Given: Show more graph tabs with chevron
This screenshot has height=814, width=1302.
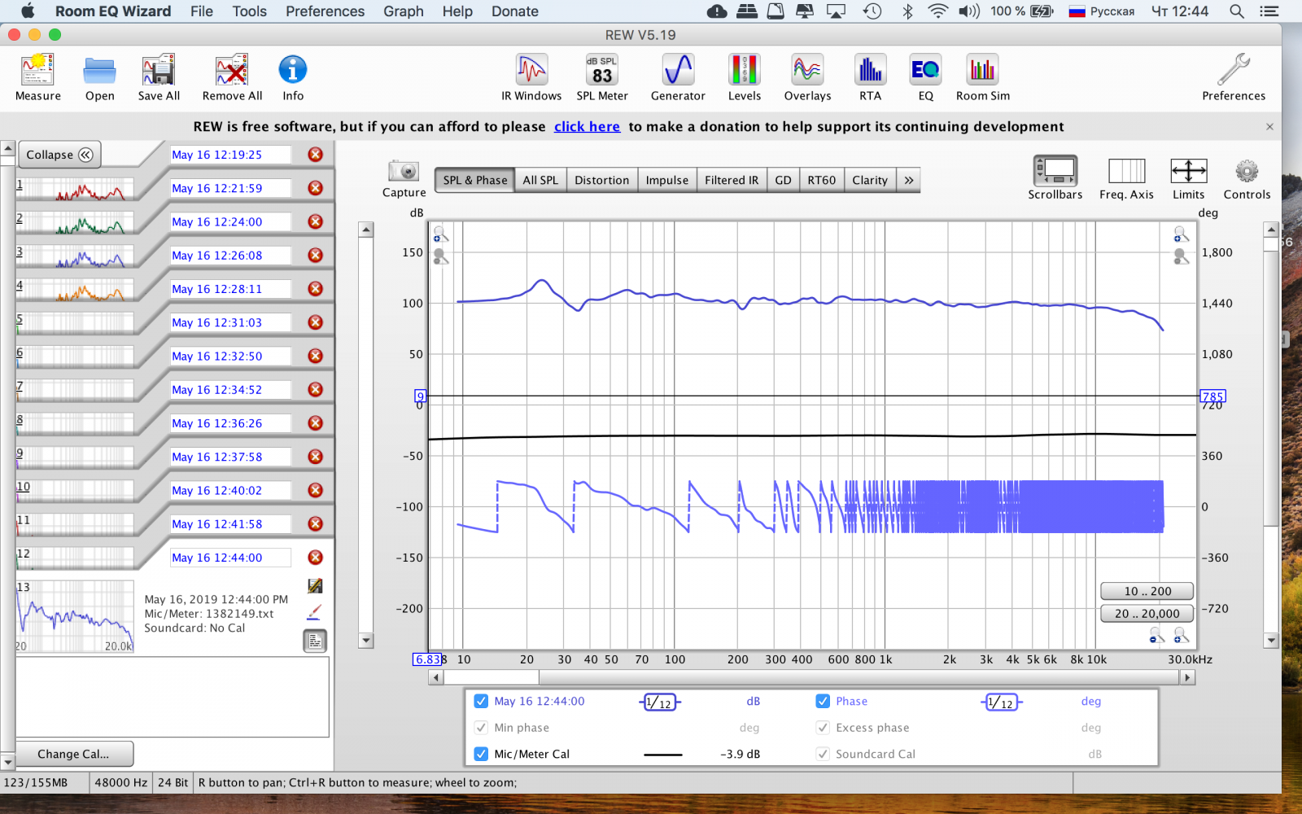Looking at the screenshot, I should coord(909,180).
